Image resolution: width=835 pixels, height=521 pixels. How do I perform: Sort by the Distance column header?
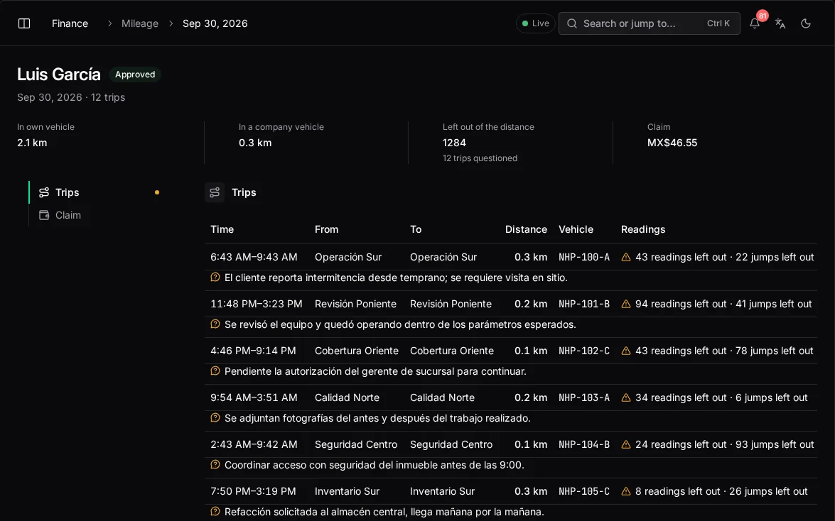click(x=526, y=229)
